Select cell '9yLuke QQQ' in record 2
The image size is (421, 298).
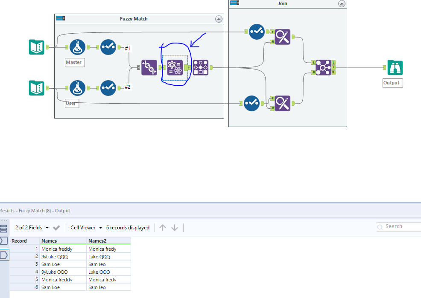63,257
